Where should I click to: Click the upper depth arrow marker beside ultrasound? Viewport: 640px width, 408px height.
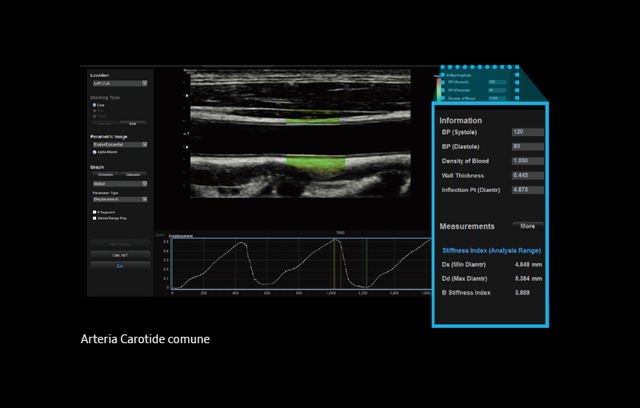tap(187, 95)
